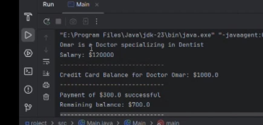
Task: Toggle scroll to end of console
Action: coord(46,73)
